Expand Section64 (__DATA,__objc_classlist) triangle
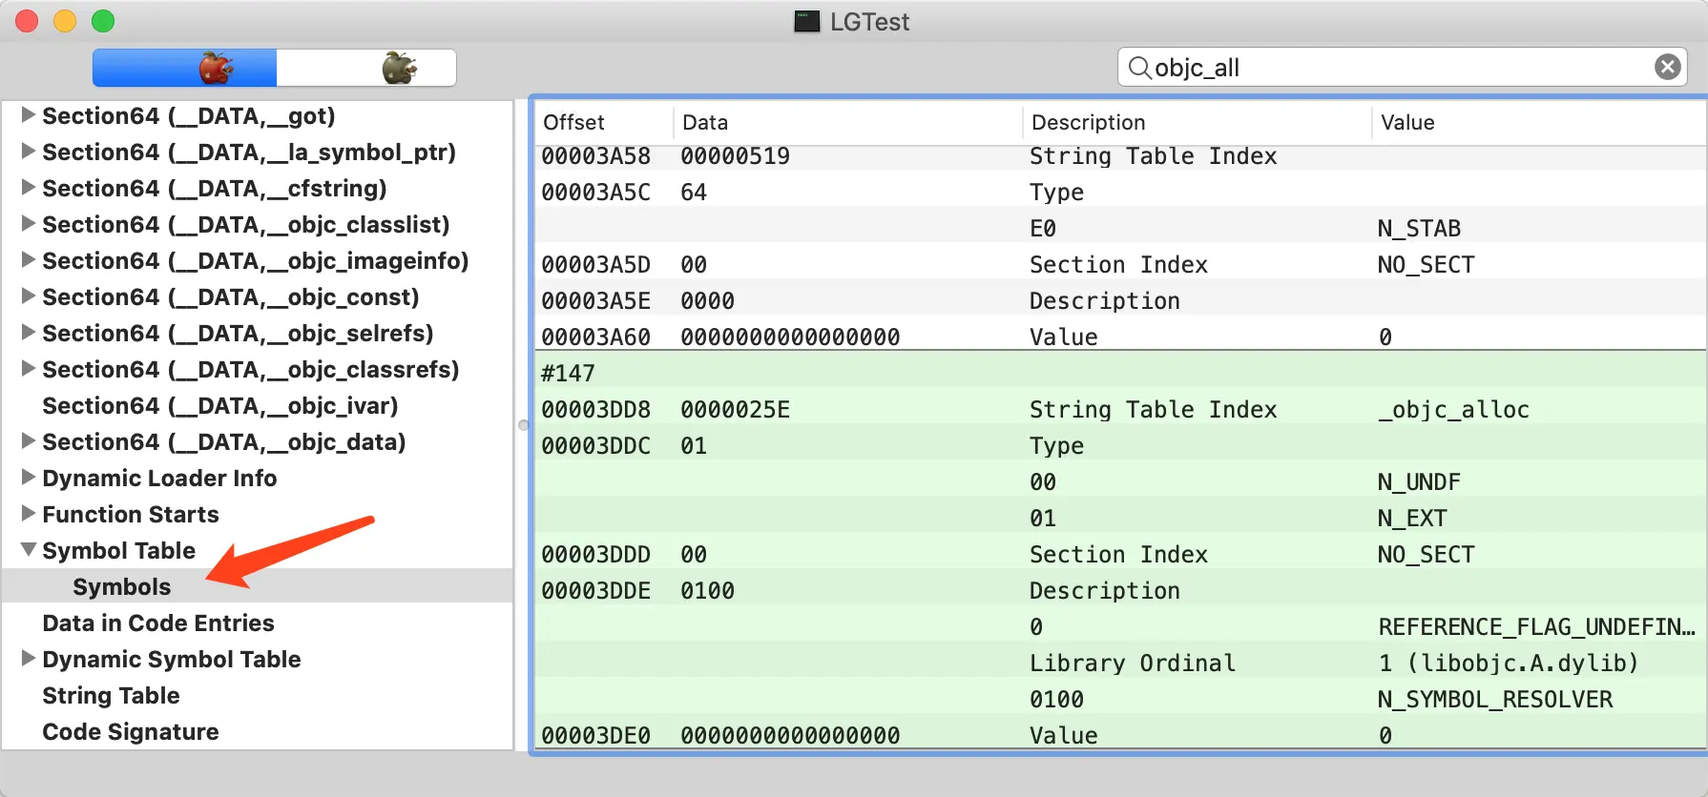 pyautogui.click(x=29, y=224)
